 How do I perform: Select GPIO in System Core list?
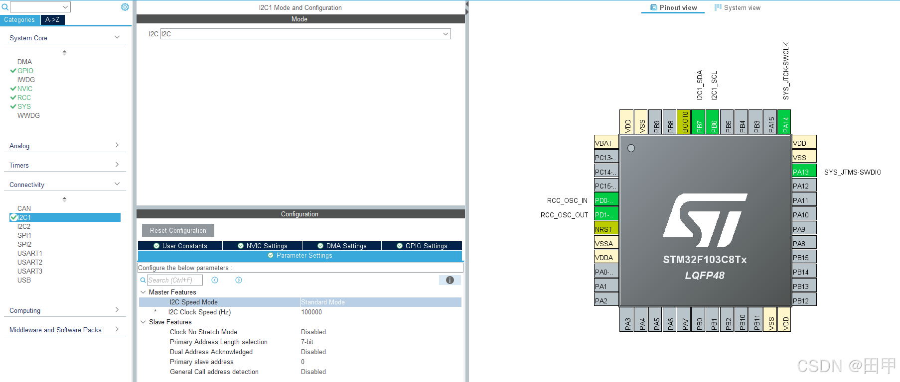[25, 71]
